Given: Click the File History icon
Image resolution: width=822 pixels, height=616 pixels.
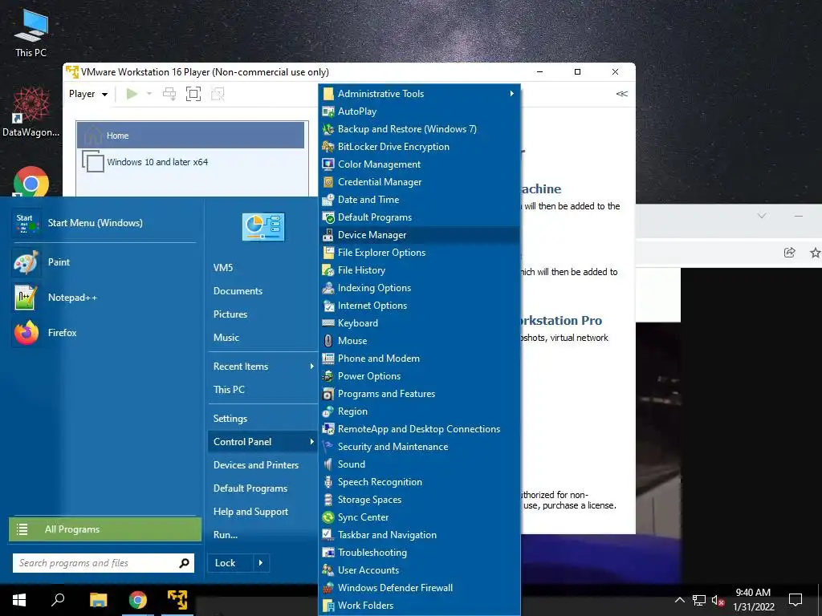Looking at the screenshot, I should pos(328,270).
